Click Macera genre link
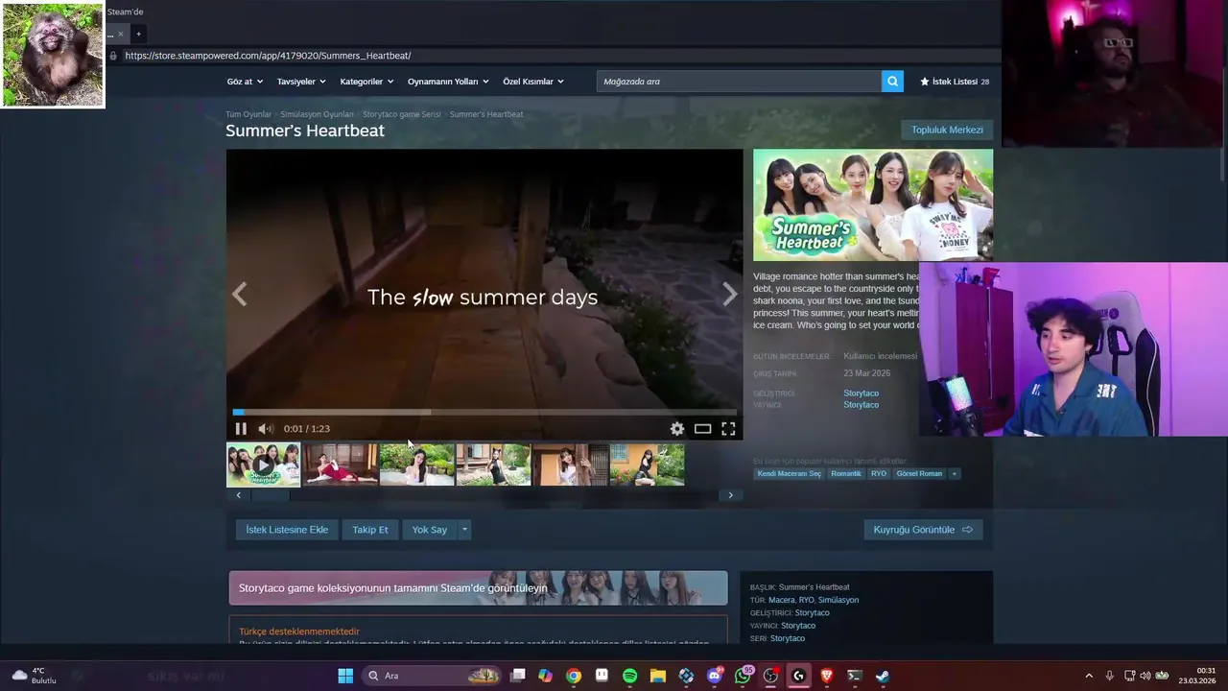The width and height of the screenshot is (1228, 691). point(782,600)
